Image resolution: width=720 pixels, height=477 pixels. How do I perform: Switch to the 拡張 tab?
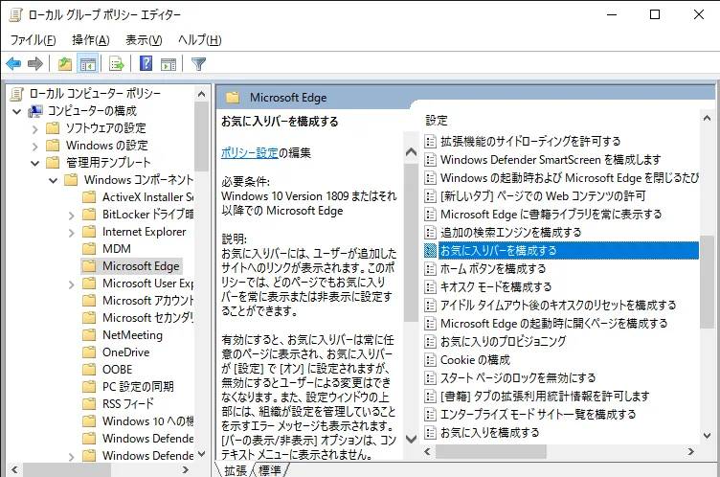236,470
